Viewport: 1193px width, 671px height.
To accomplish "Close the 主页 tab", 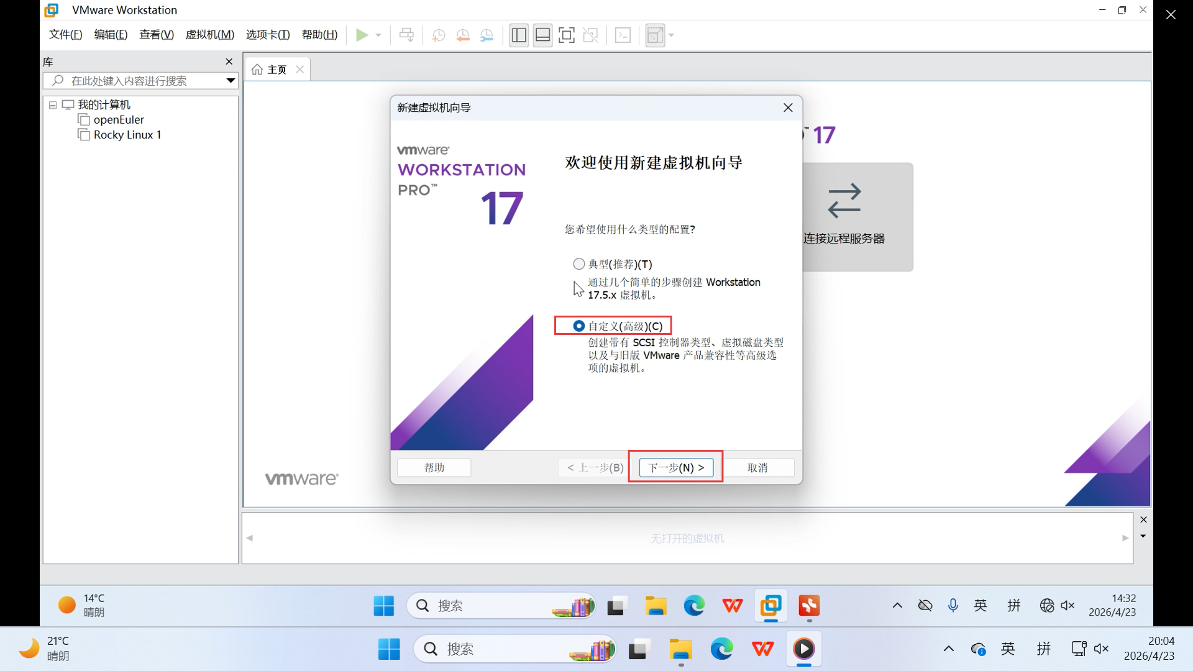I will click(x=300, y=70).
